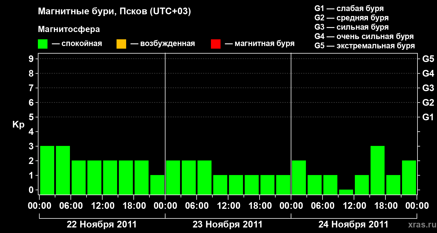
Task: Click the '18:00' time label for 23 Ноября
Action: point(260,206)
